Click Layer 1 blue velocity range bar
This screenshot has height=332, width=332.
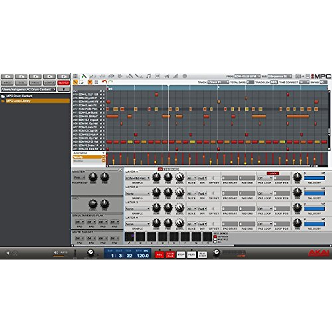[x=314, y=178]
